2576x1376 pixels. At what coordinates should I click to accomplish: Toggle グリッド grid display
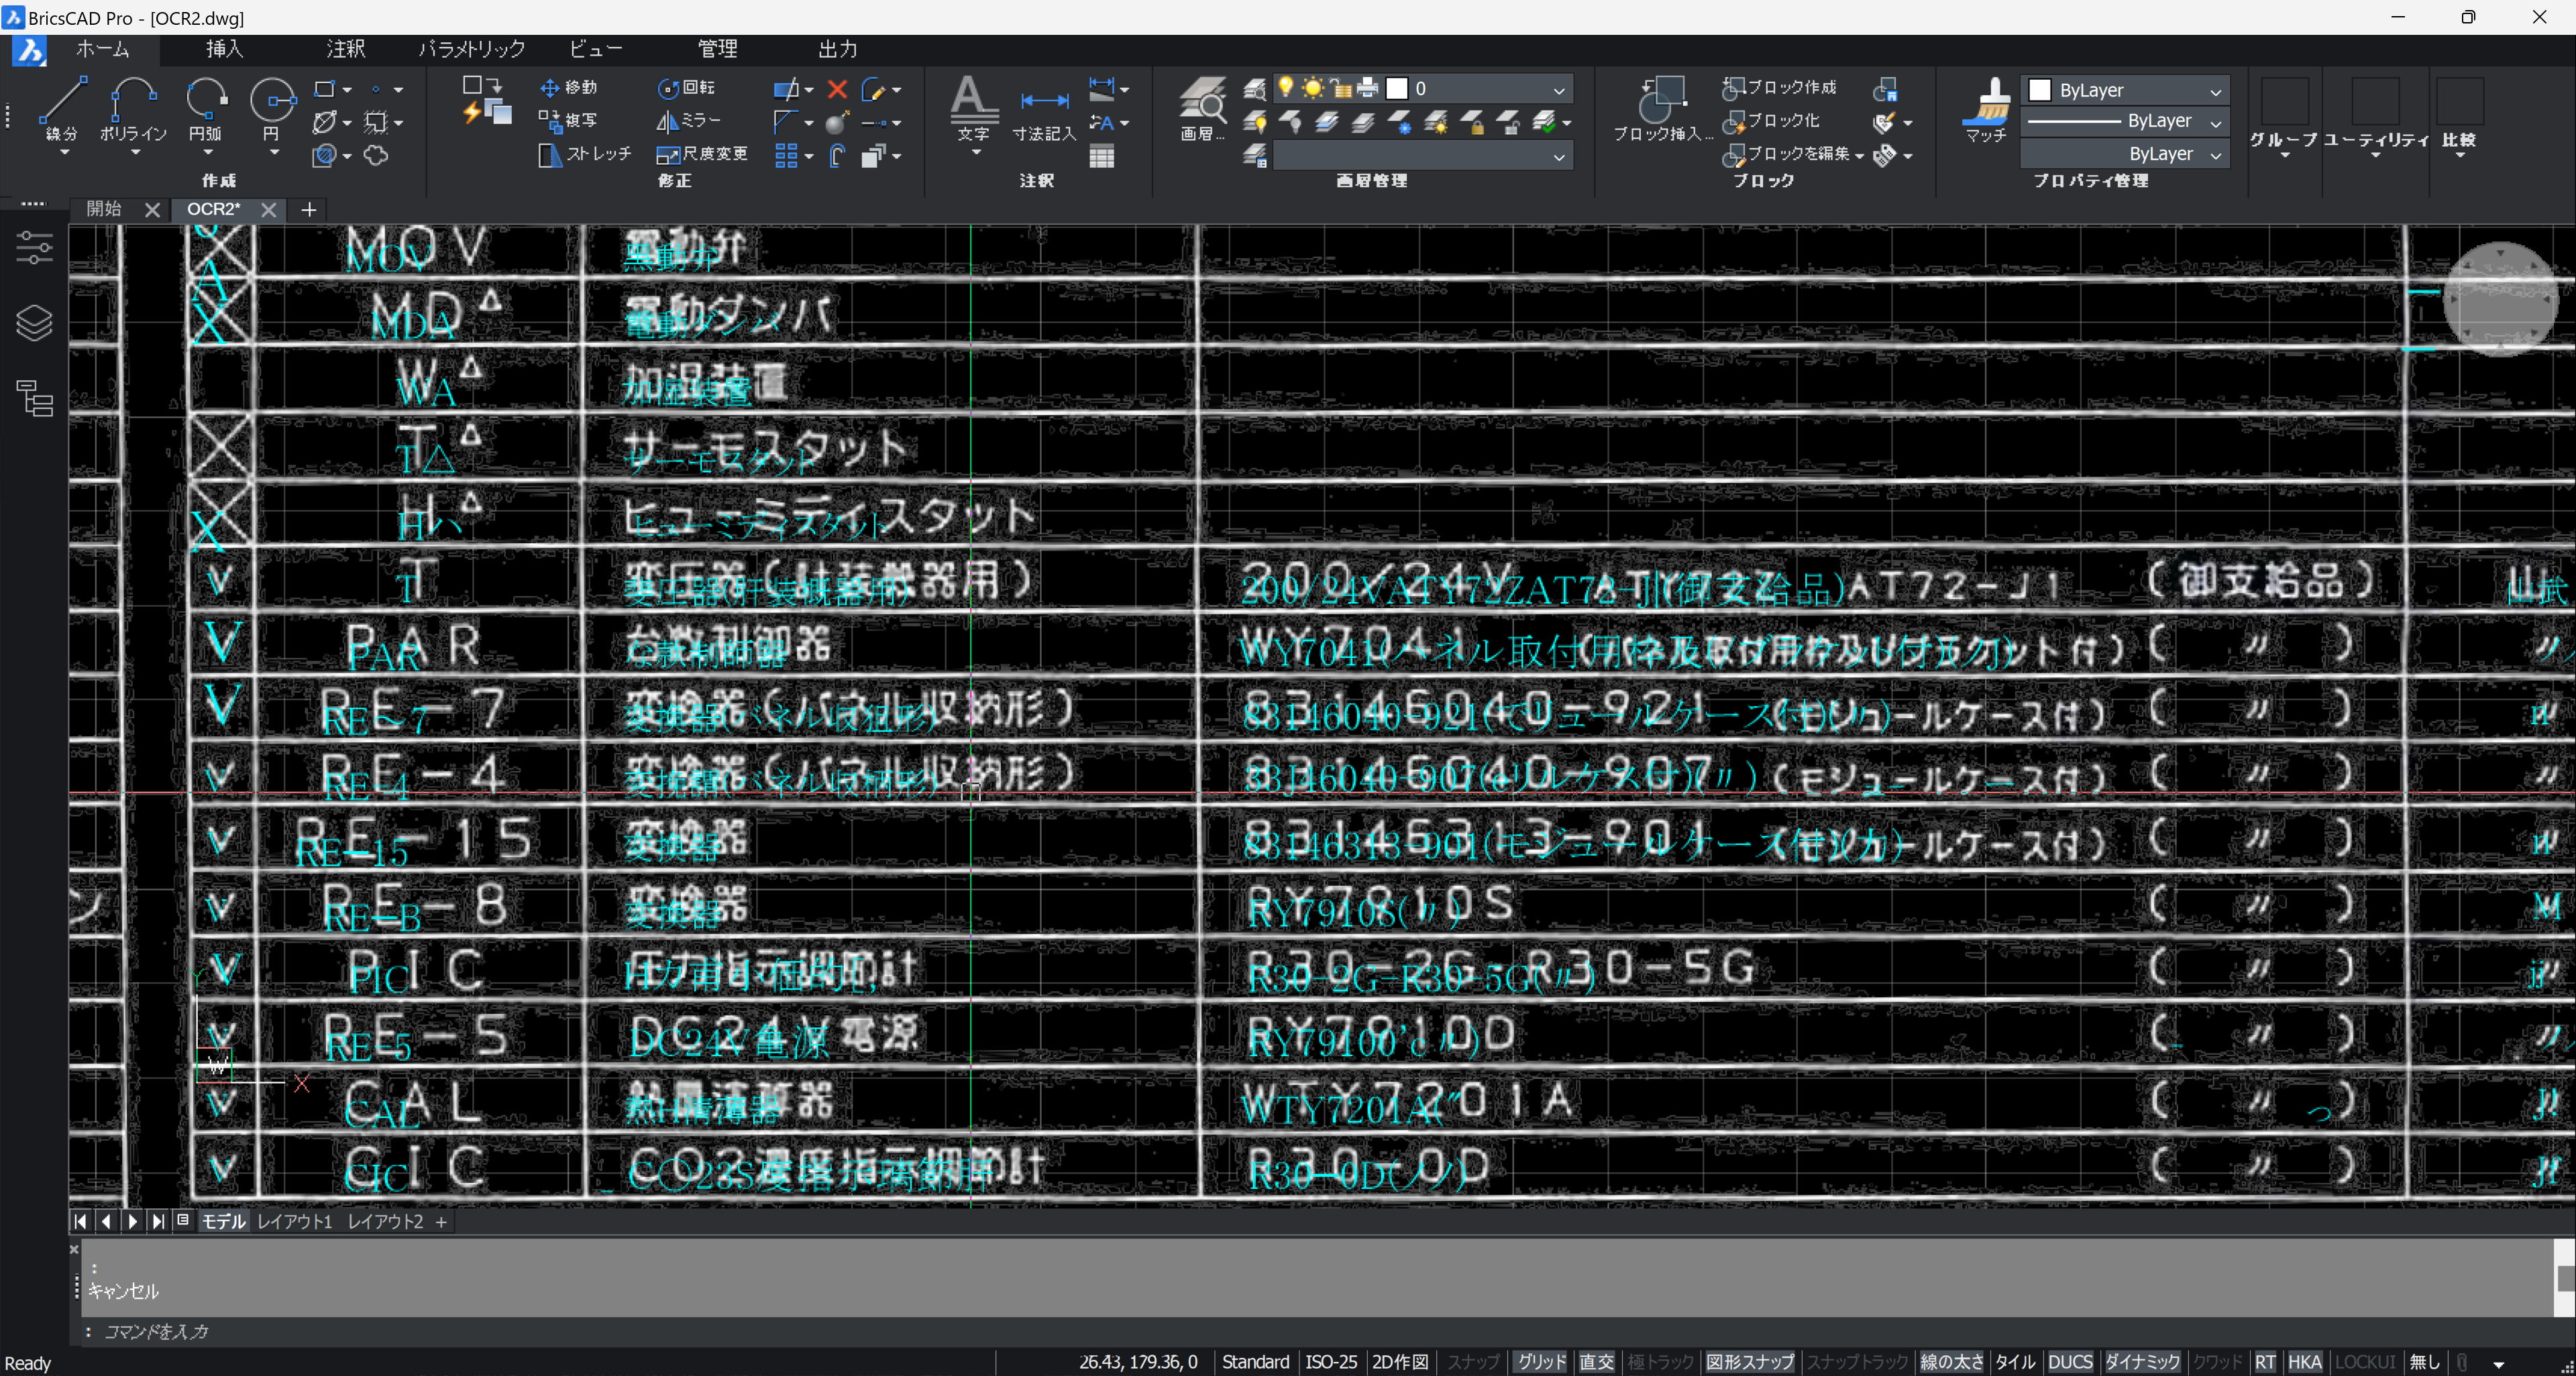[1541, 1362]
